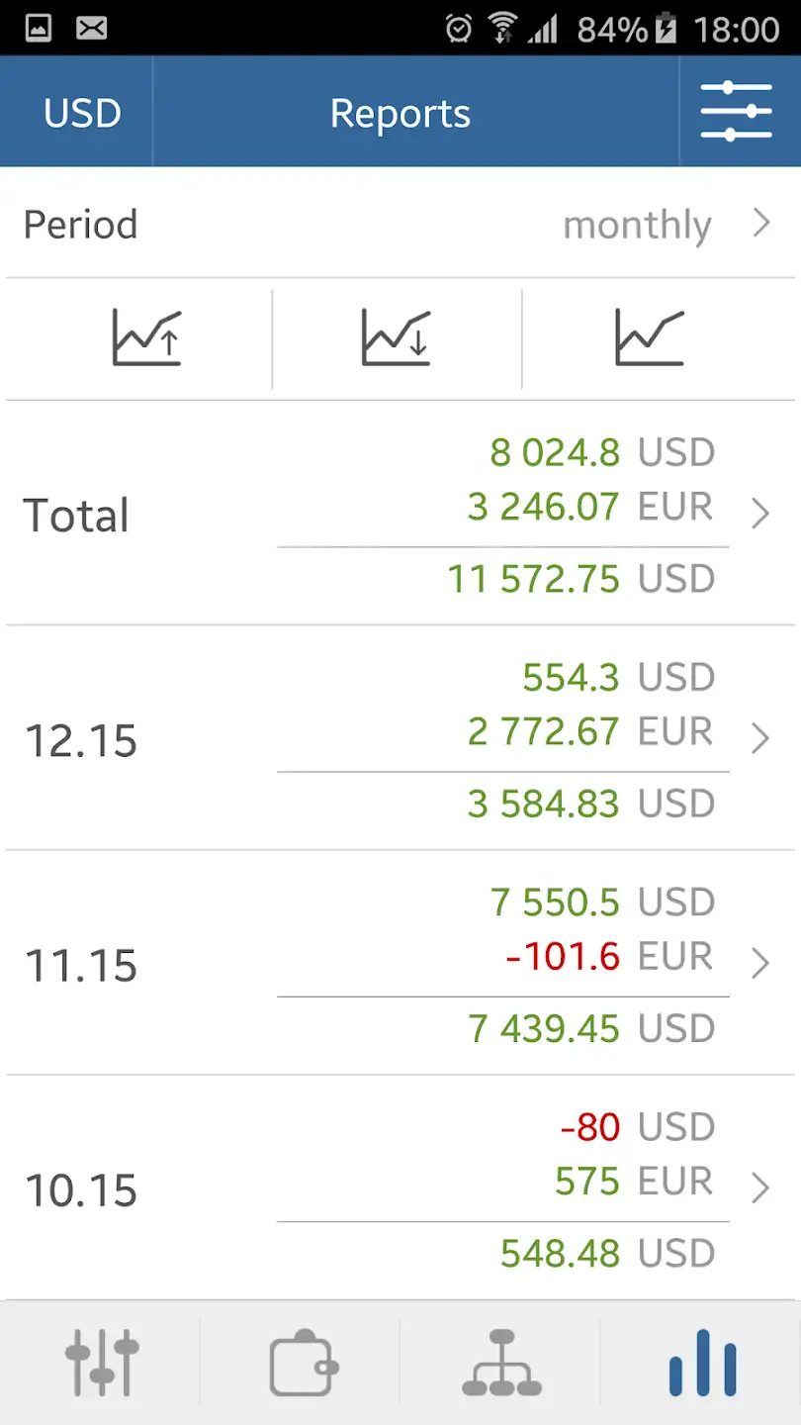
Task: Expand the 11.15 month chevron
Action: 760,963
